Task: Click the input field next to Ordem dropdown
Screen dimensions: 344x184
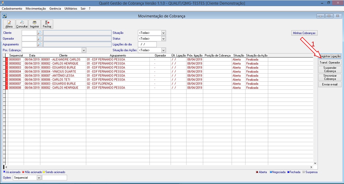Action: click(x=54, y=178)
